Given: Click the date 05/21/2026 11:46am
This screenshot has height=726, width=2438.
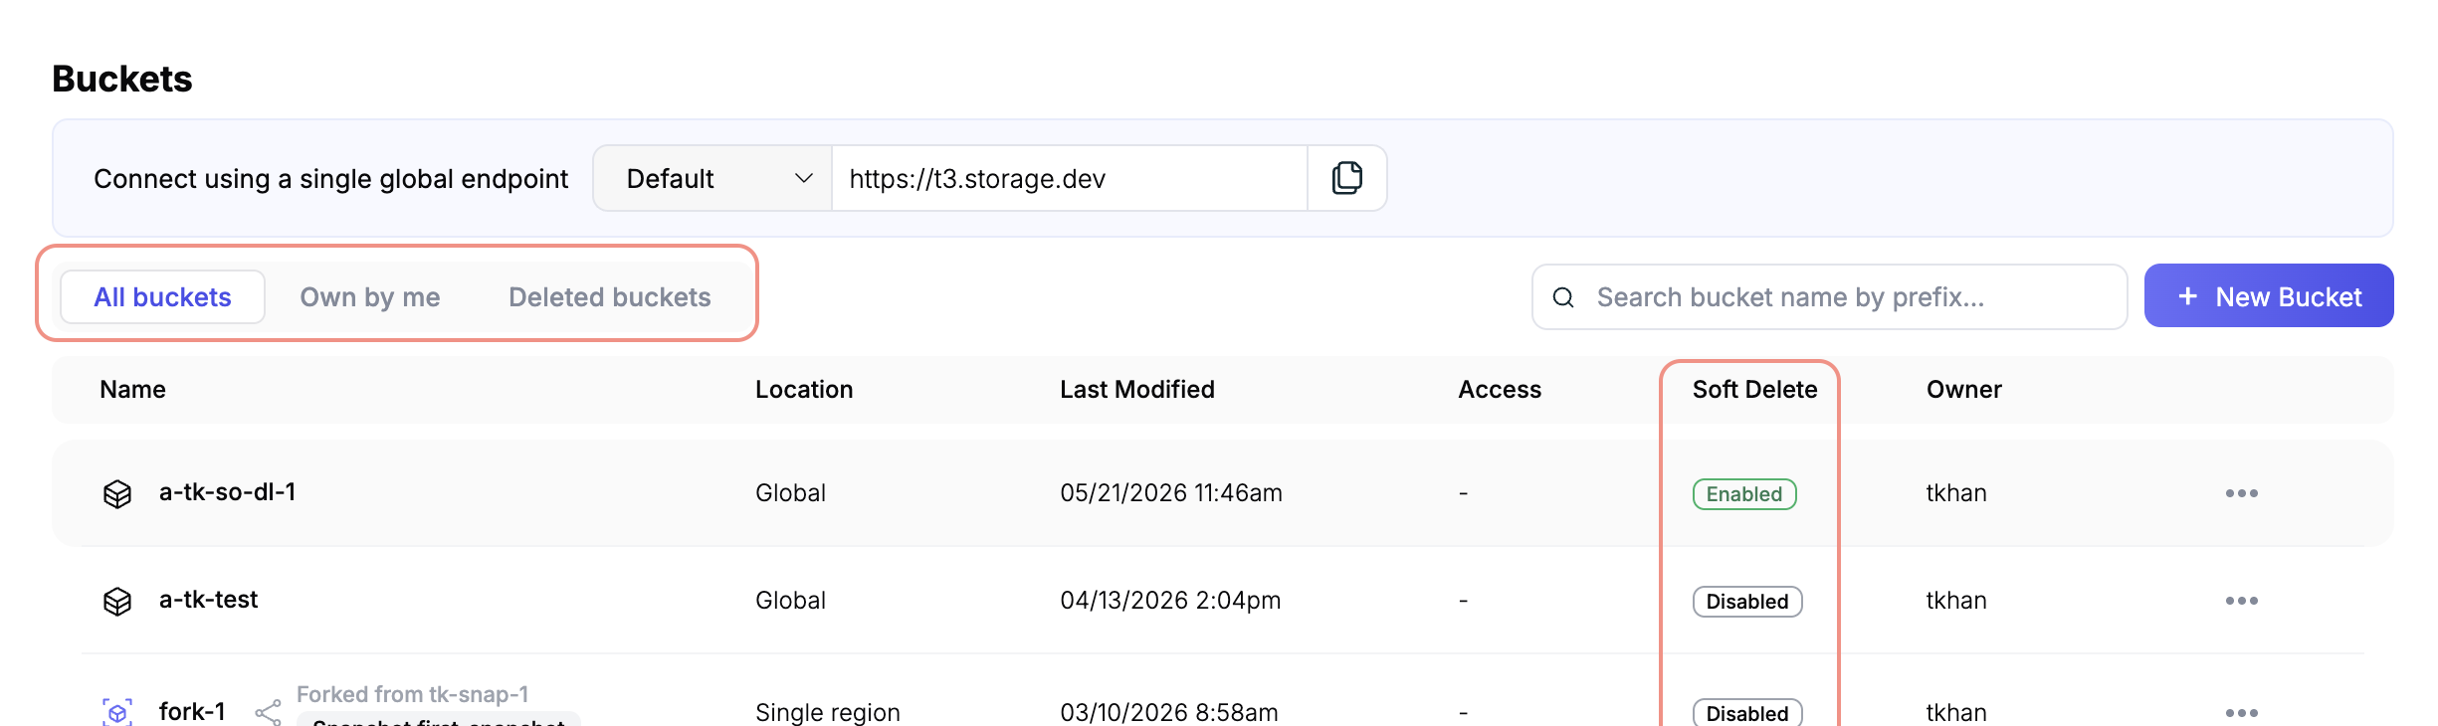Looking at the screenshot, I should [x=1171, y=493].
